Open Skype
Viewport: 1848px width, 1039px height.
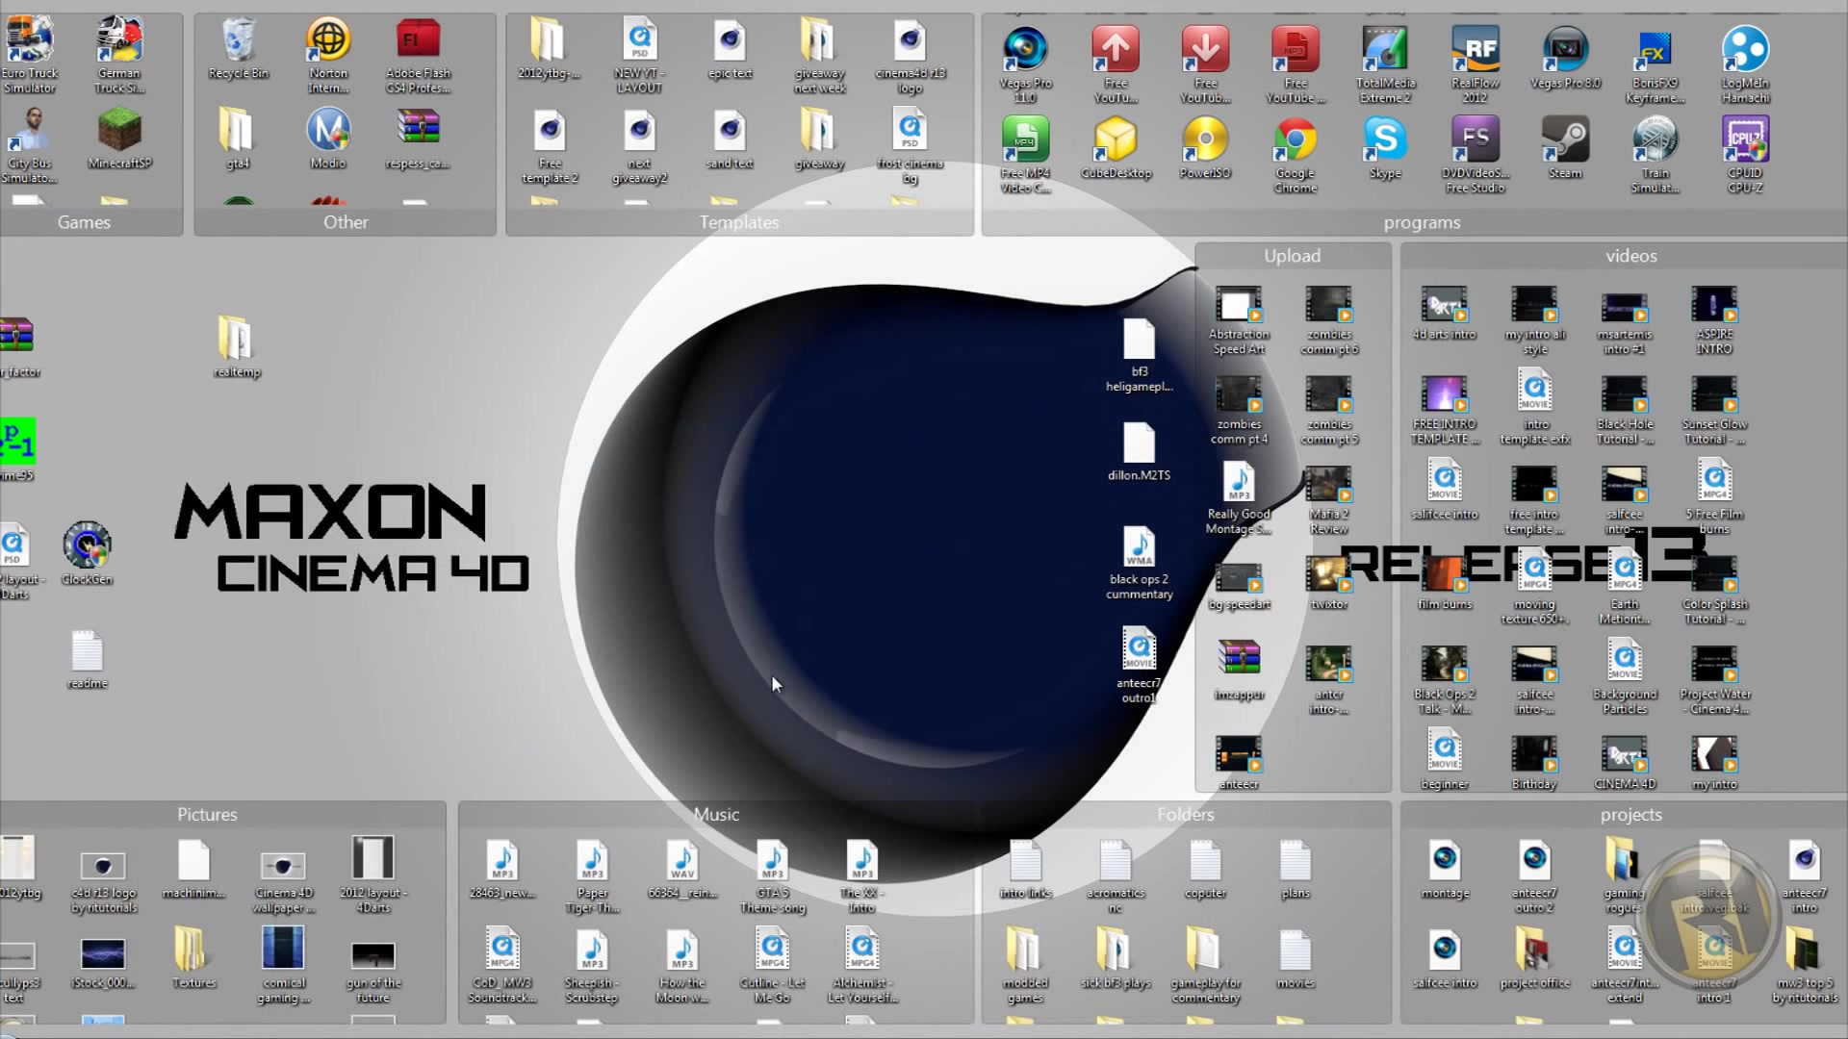click(1385, 147)
